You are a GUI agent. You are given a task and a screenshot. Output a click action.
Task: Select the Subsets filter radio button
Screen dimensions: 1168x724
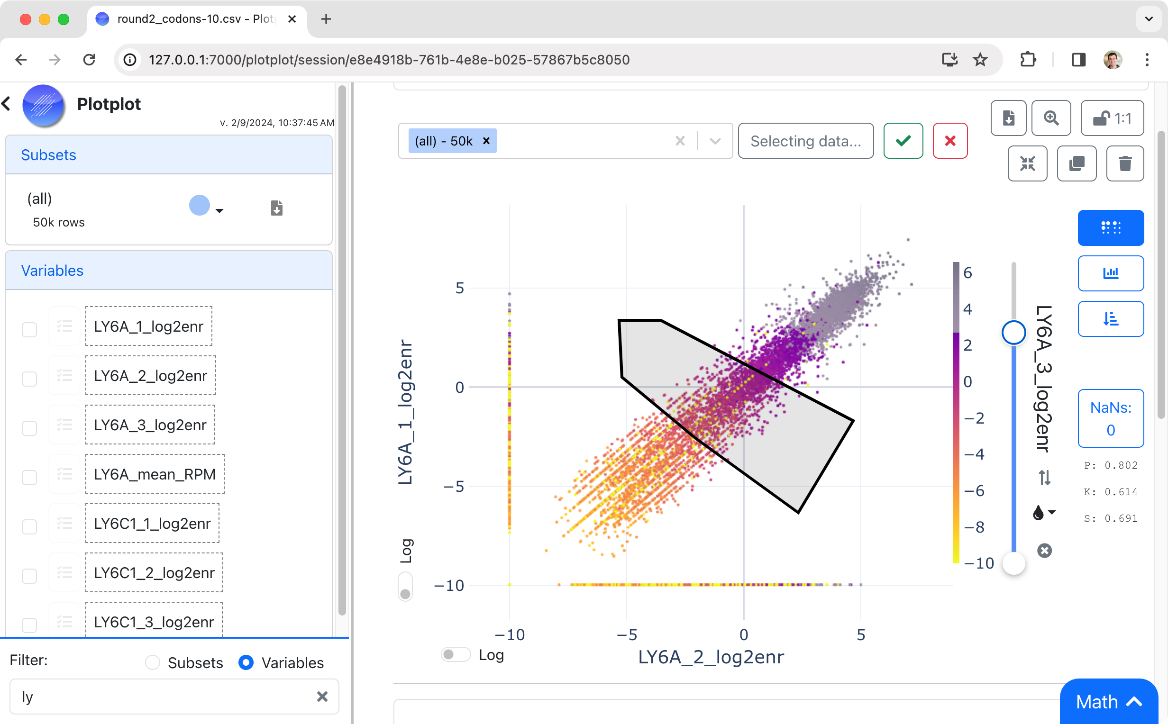[153, 663]
